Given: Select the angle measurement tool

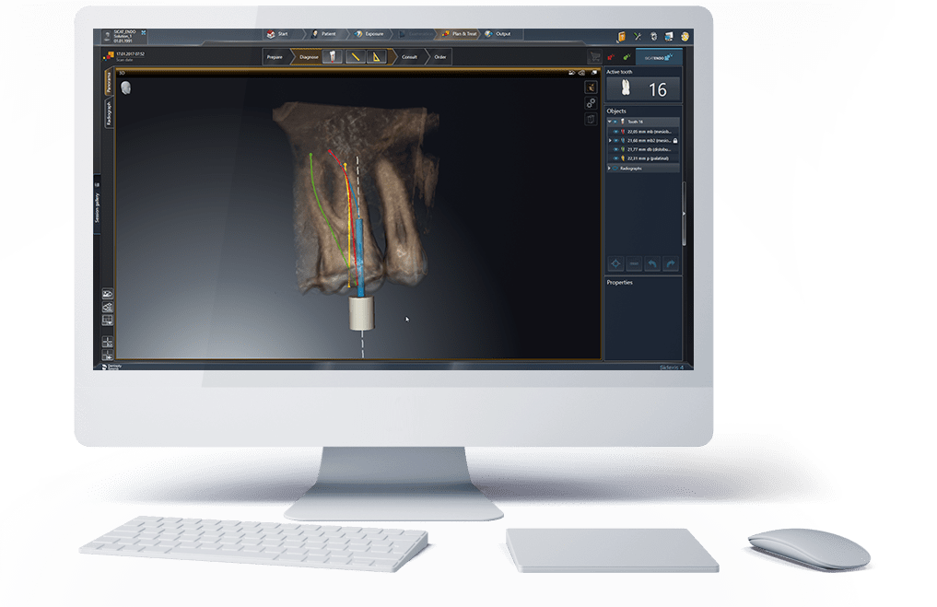Looking at the screenshot, I should pos(378,57).
